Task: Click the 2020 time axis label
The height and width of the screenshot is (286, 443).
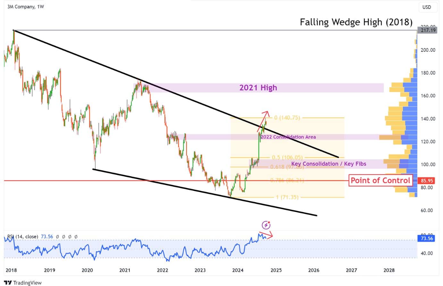Action: [87, 270]
